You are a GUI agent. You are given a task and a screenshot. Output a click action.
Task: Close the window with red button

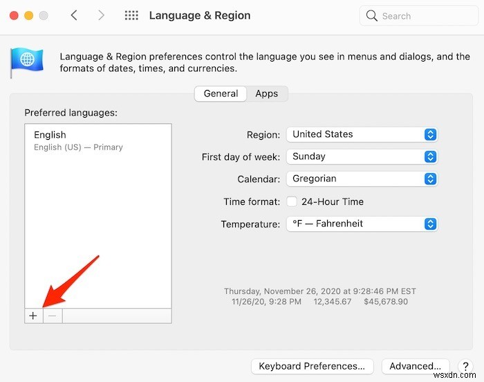tap(14, 15)
